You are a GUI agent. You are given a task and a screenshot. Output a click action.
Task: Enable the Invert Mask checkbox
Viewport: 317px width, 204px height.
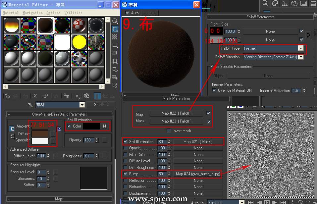[x=169, y=130]
